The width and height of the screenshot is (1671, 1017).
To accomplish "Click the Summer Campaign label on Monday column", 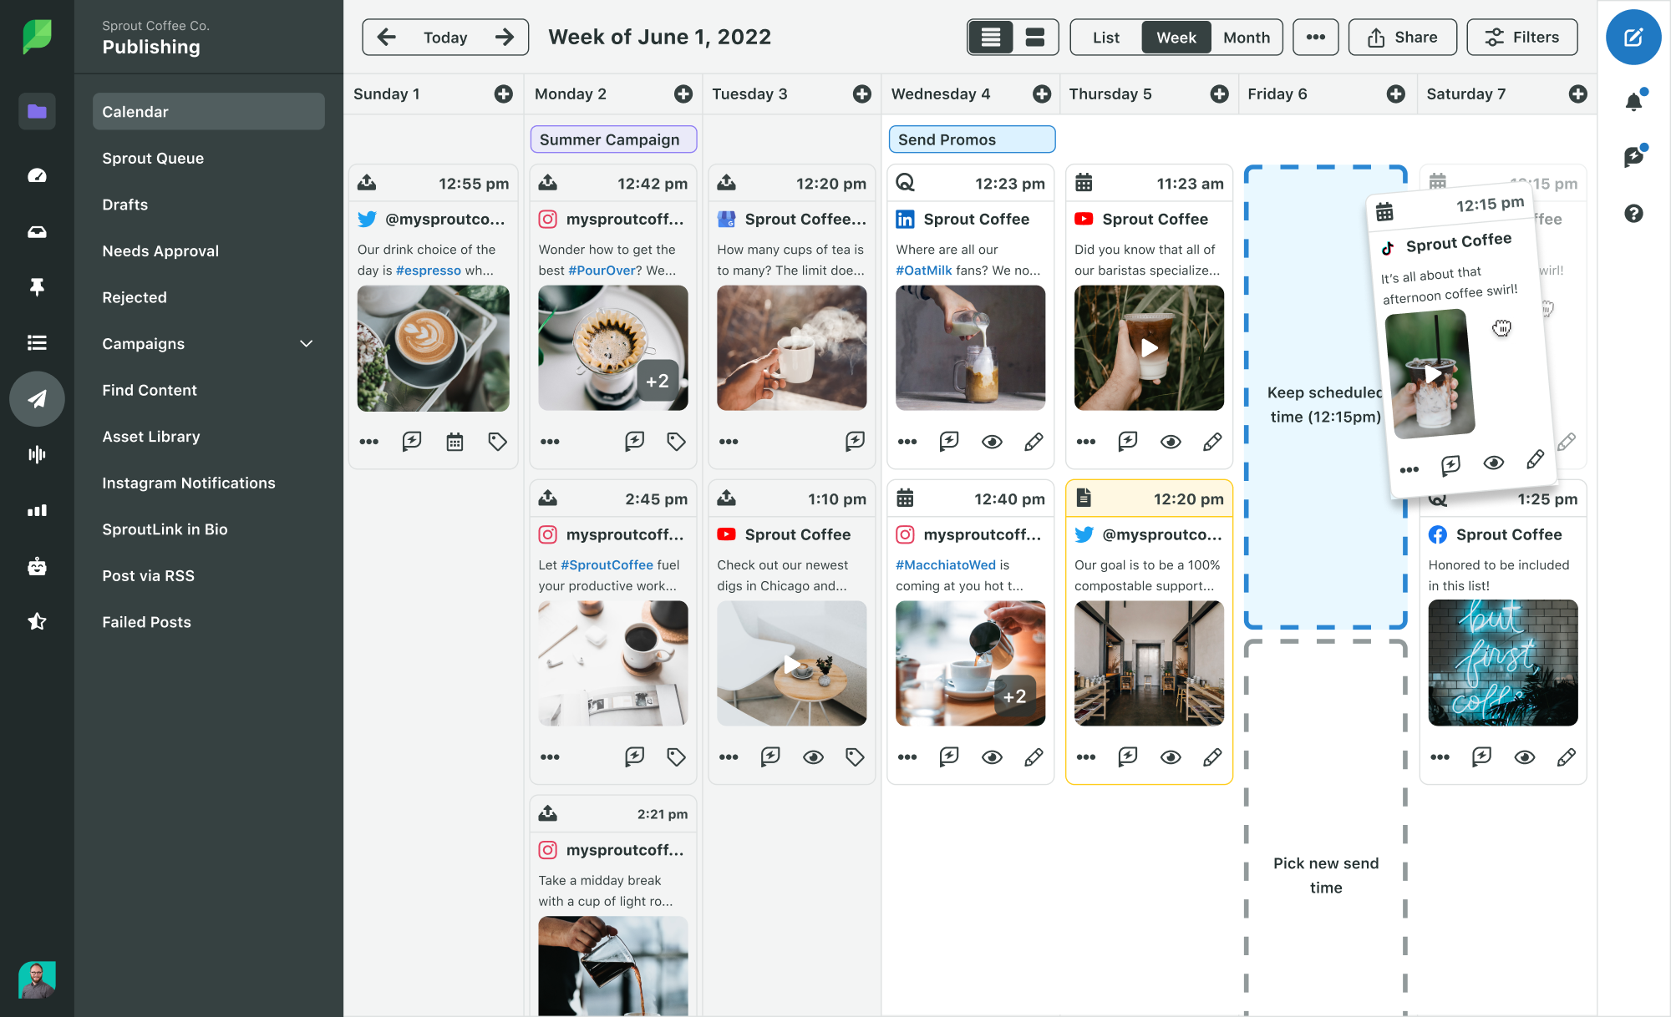I will coord(609,139).
